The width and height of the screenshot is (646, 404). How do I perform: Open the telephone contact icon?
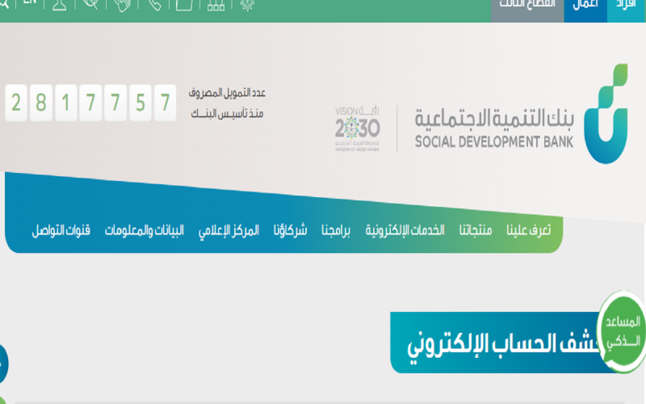tap(154, 5)
